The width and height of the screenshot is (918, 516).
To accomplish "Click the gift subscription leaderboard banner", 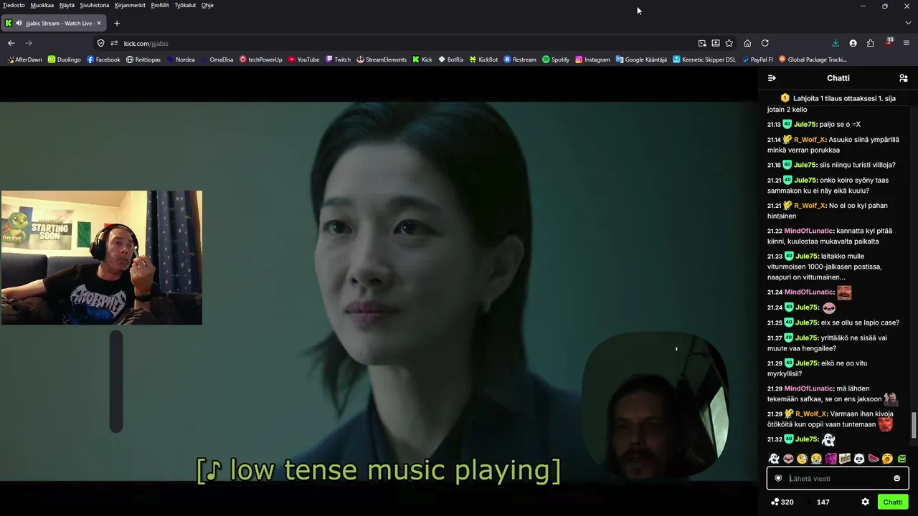I will click(x=838, y=98).
